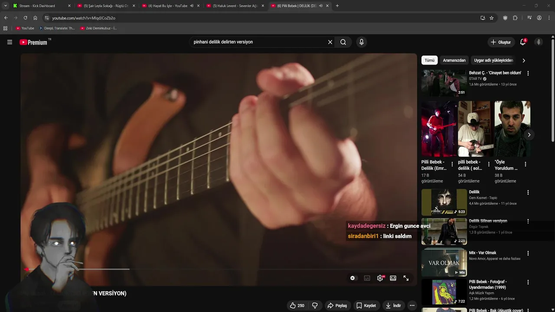
Task: Open options for Pilli Bebek - Fotoğraf
Action: [528, 282]
